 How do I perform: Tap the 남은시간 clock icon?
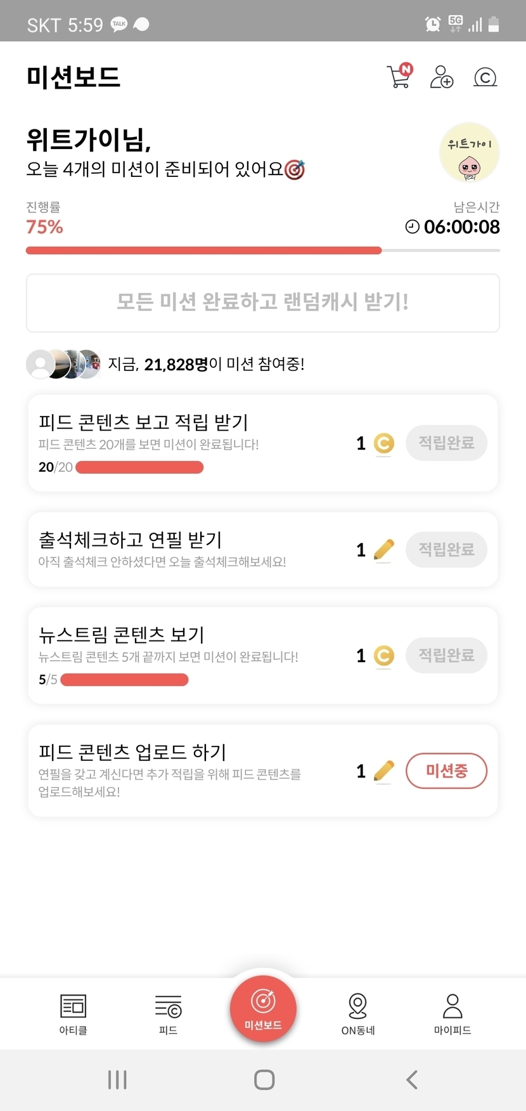pos(413,226)
